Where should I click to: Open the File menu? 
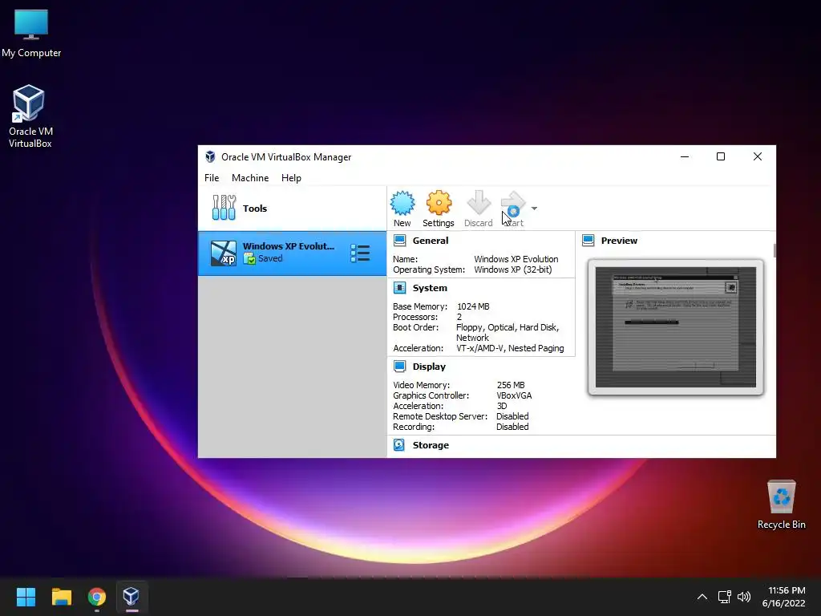[212, 178]
